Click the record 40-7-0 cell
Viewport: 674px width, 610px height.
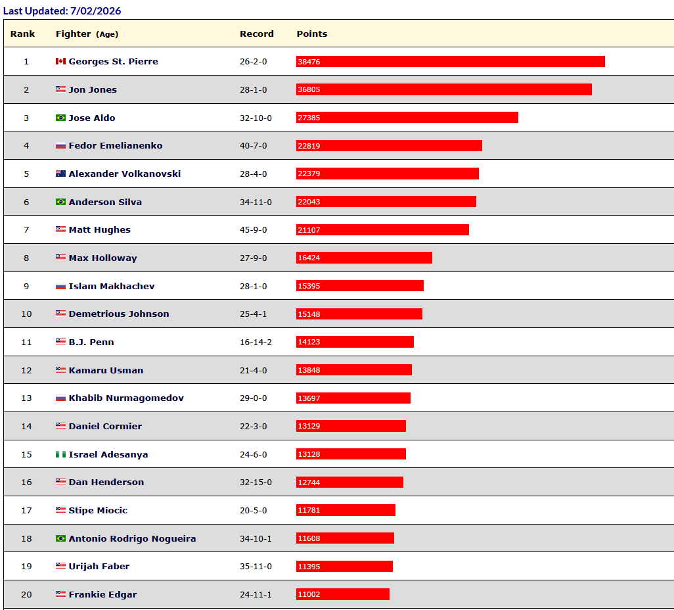(253, 146)
